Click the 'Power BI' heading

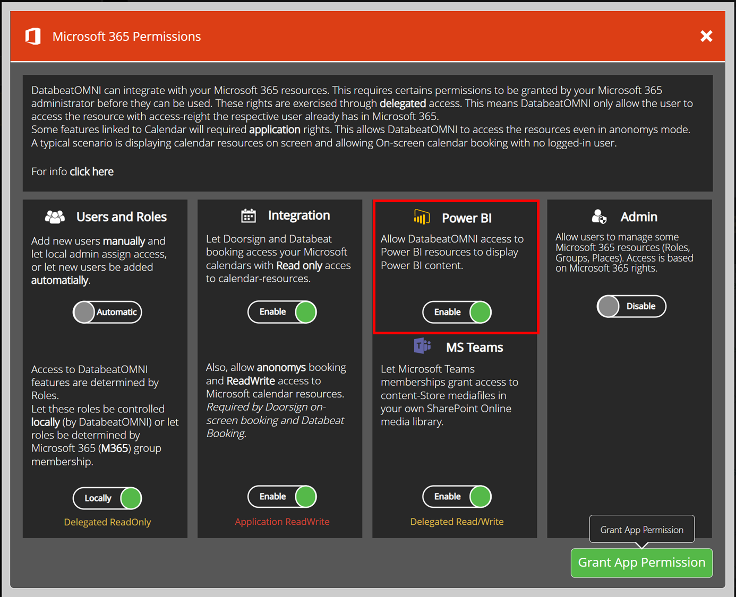tap(467, 218)
